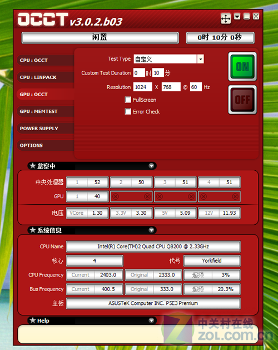Click the refresh rate field 60
Viewport: 278px width, 350px height.
[196, 87]
